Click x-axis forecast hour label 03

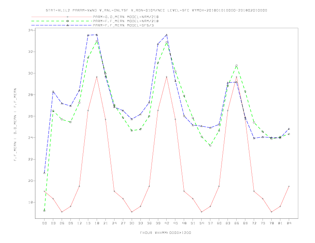(53, 223)
